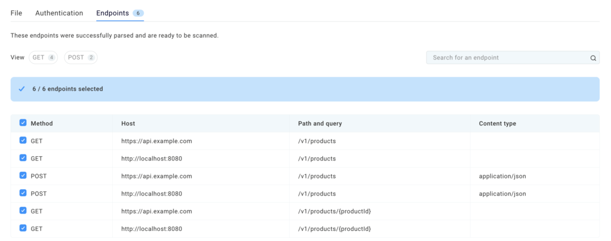
Task: Click the Endpoints tab count badge
Action: (x=138, y=13)
